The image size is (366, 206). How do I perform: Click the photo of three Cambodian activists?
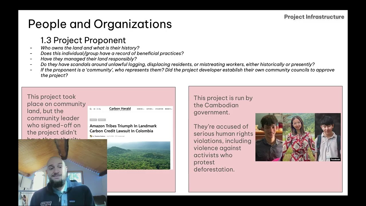[x=298, y=137]
